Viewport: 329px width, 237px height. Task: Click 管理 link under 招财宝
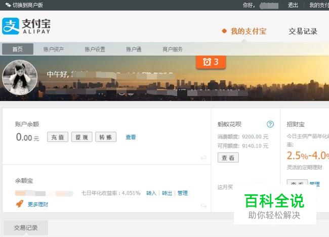[315, 184]
